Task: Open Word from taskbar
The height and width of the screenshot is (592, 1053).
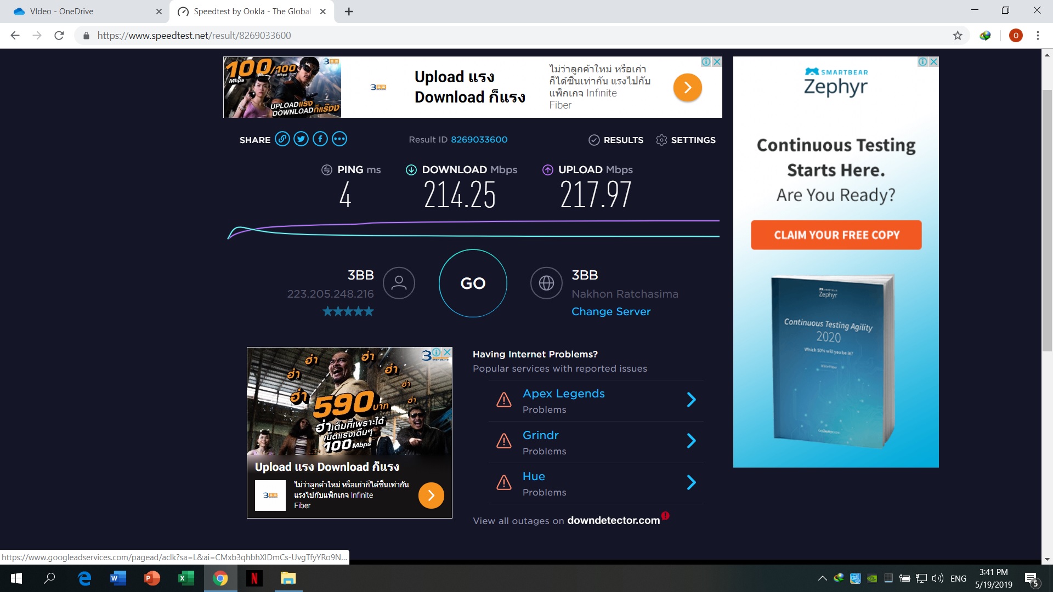Action: tap(118, 578)
